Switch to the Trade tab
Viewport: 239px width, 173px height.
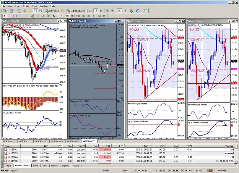click(8, 165)
